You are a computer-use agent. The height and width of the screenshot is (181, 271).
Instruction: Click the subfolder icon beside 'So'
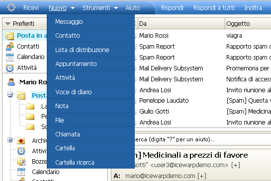click(x=30, y=126)
